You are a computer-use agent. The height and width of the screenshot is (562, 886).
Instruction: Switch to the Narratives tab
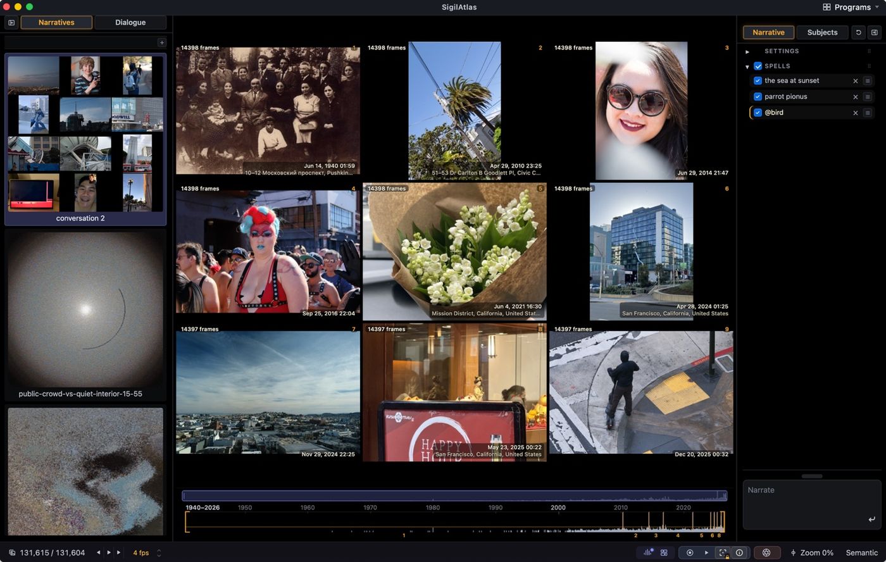pos(56,23)
